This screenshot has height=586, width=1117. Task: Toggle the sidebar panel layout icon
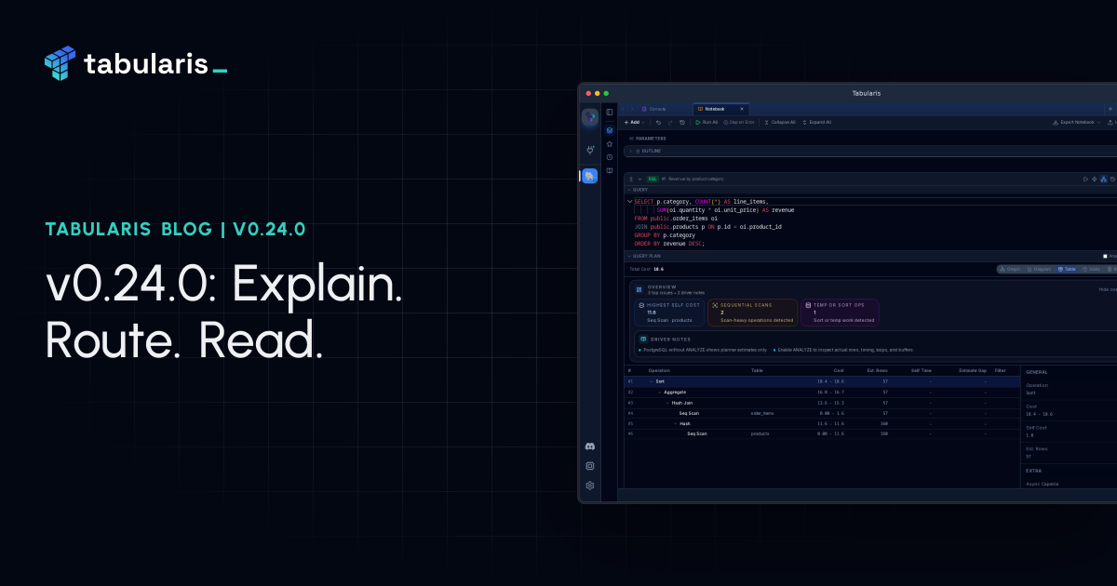(x=610, y=112)
